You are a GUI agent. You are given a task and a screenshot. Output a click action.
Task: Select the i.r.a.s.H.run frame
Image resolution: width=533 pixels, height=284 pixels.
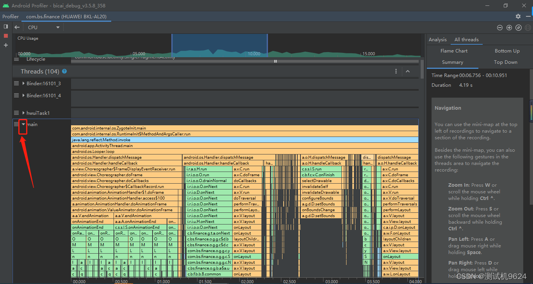(209, 169)
